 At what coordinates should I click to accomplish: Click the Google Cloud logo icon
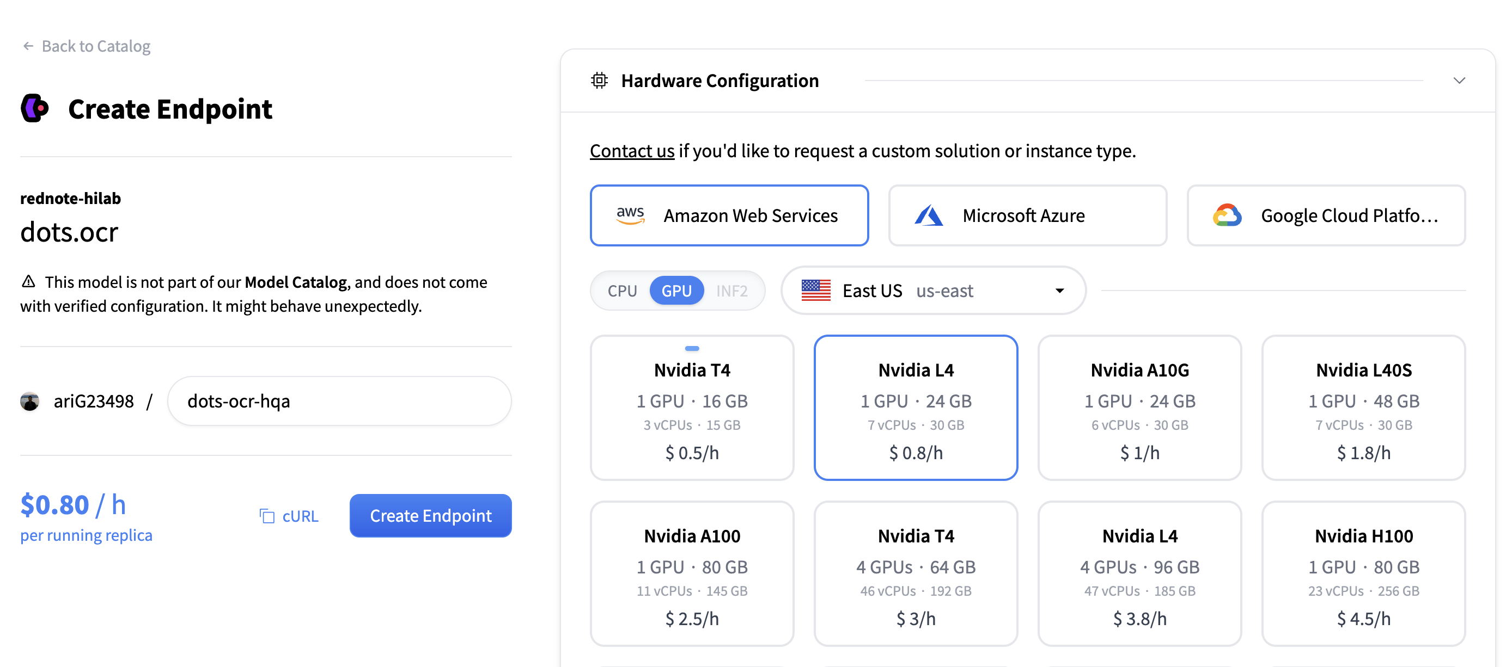(x=1227, y=215)
